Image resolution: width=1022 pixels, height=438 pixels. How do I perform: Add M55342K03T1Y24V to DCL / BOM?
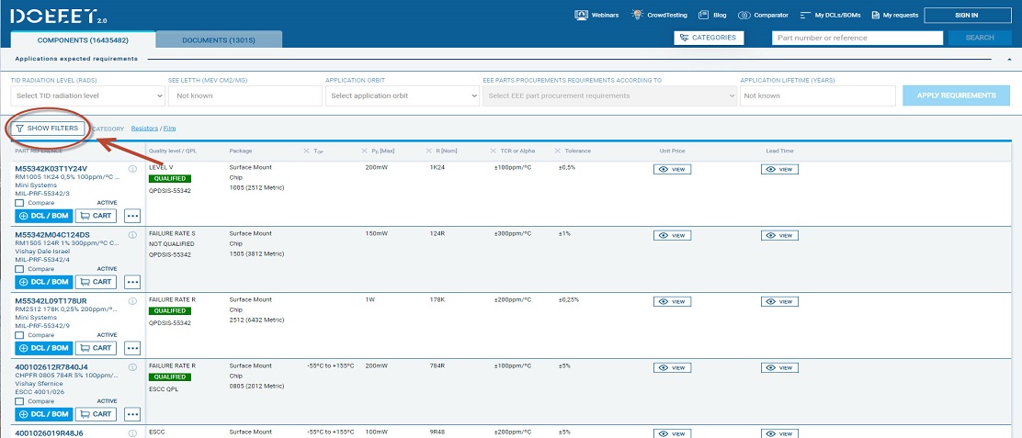[44, 216]
